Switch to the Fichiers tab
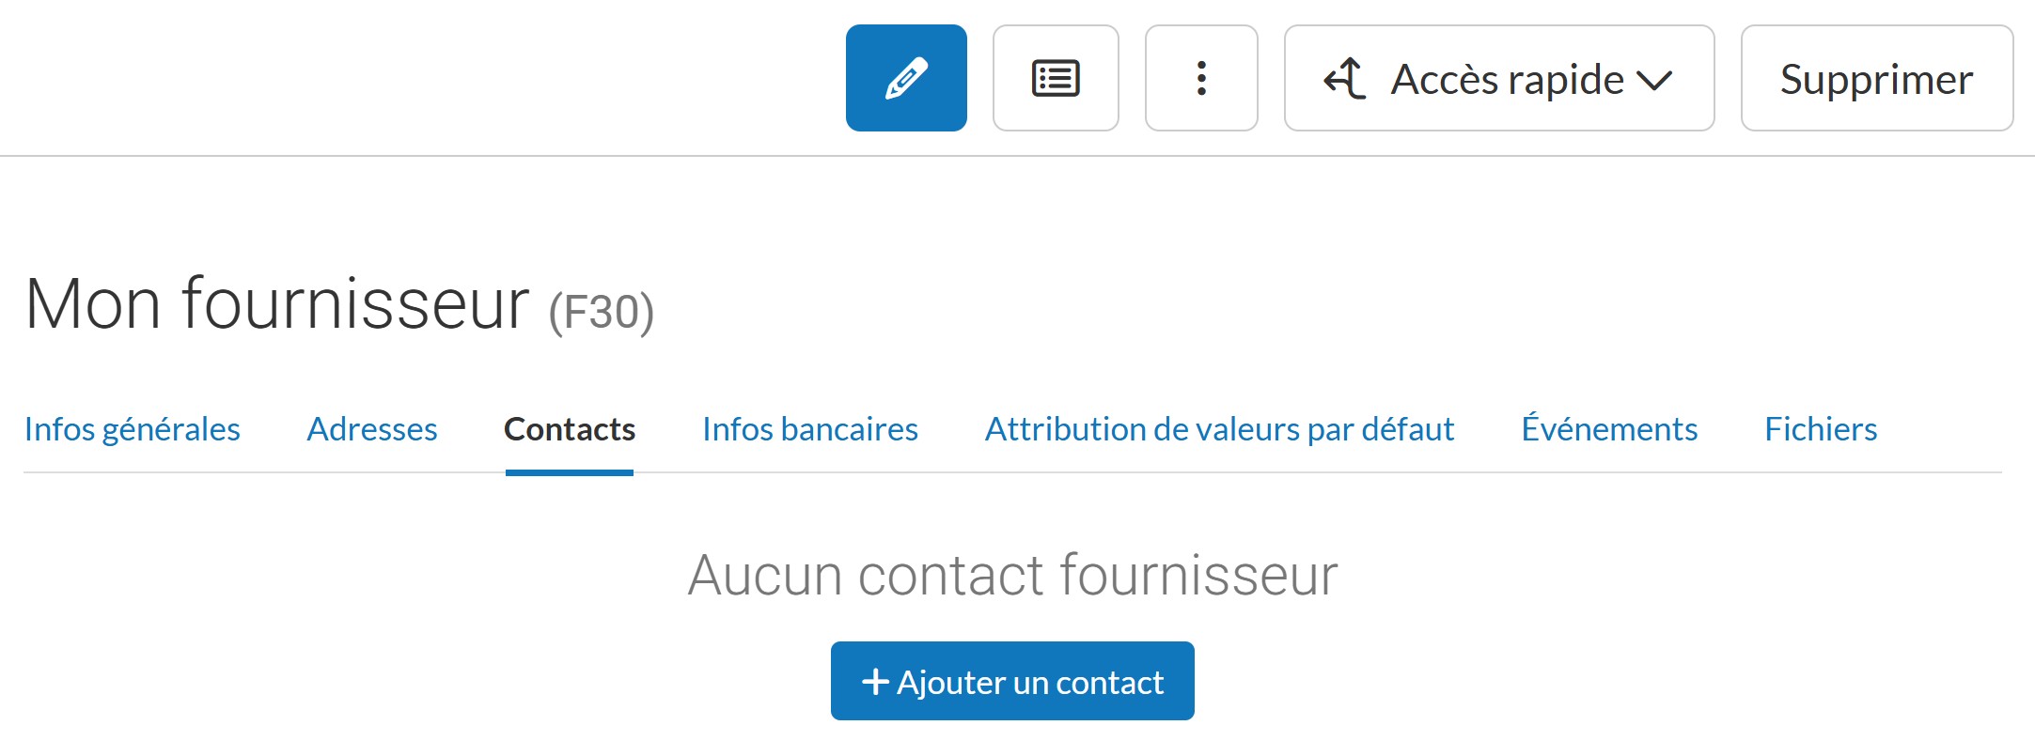This screenshot has width=2035, height=756. tap(1821, 429)
